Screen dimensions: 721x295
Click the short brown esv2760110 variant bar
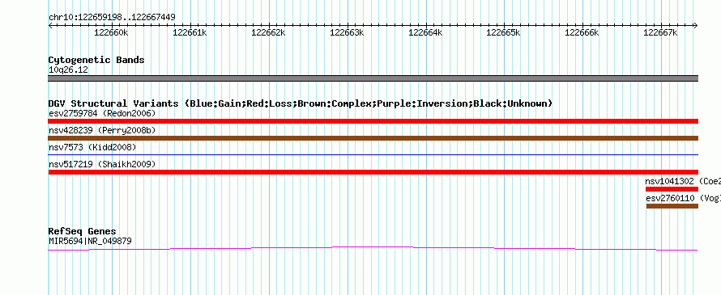[672, 206]
